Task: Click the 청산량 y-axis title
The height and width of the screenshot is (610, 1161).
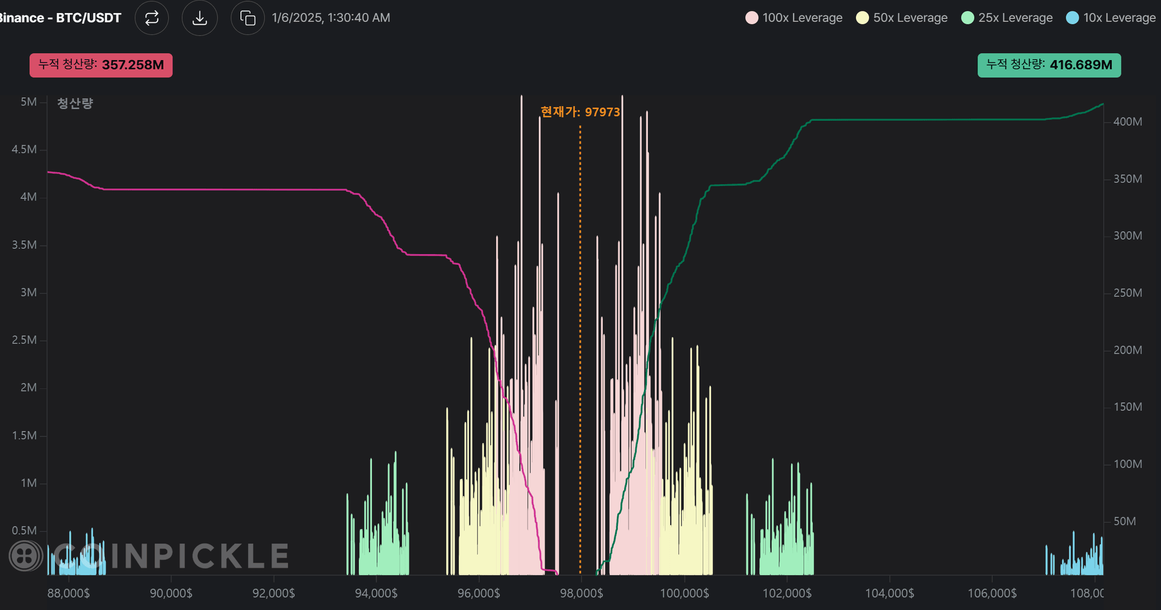Action: pos(75,103)
